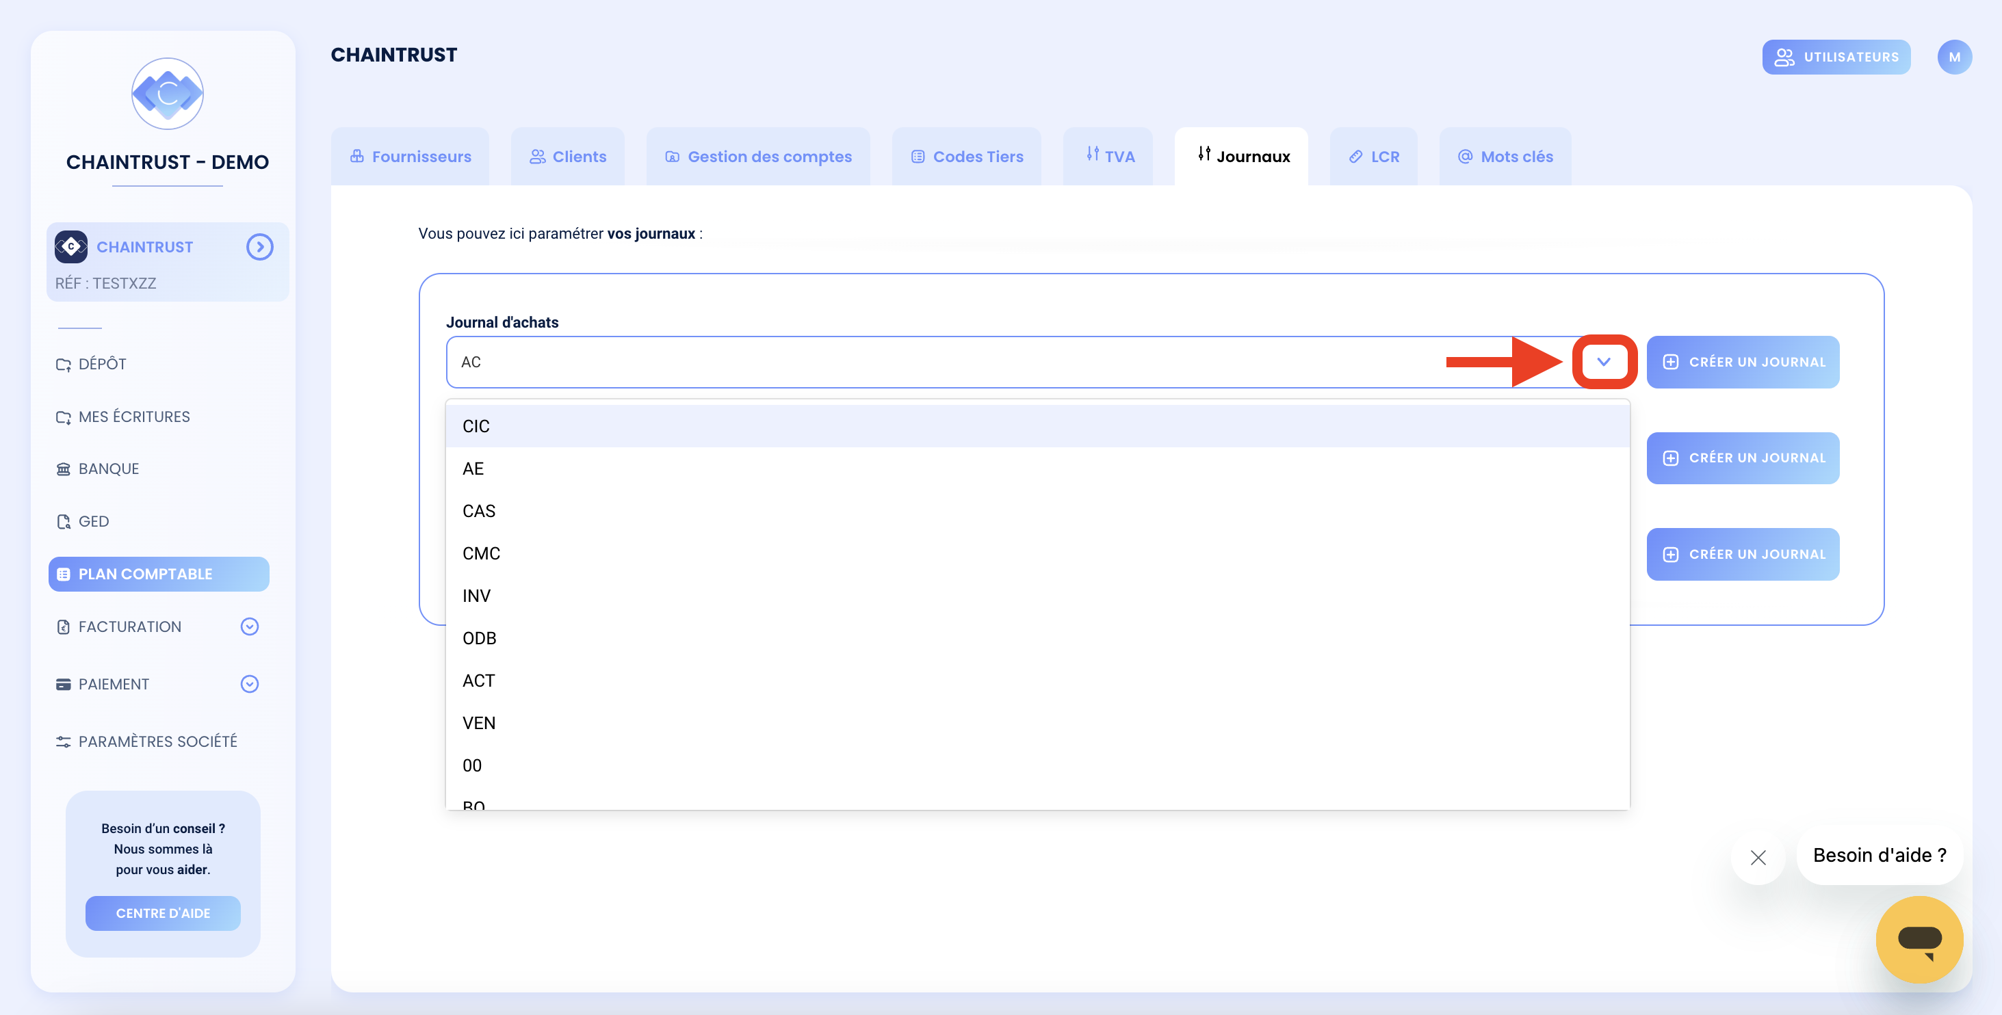Open PARAMÈTRES SOCIÉTÉ settings
The image size is (2002, 1015).
click(x=147, y=741)
